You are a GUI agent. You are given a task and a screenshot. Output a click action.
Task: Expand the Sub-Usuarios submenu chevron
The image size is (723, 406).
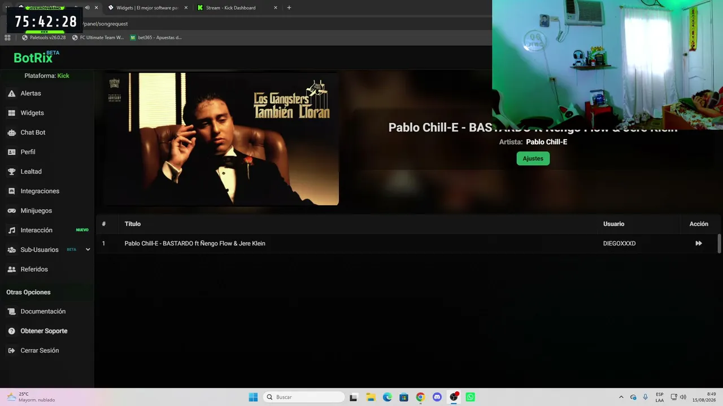pos(88,250)
